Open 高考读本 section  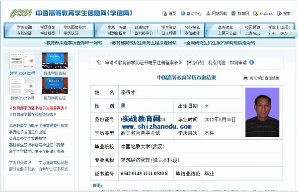(x=225, y=27)
